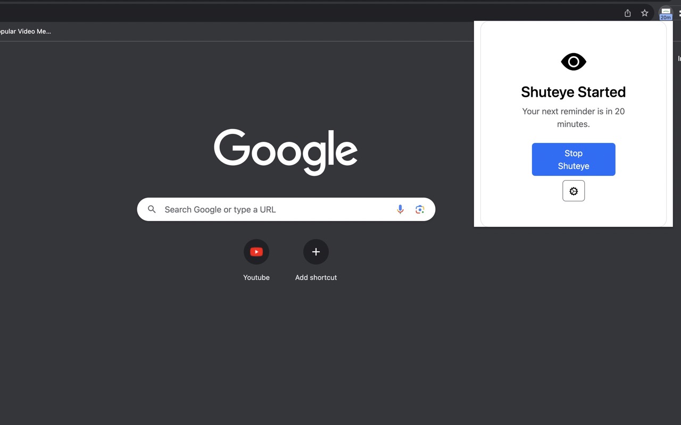Open Shuteye settings via the gear icon
Image resolution: width=681 pixels, height=425 pixels.
point(574,191)
